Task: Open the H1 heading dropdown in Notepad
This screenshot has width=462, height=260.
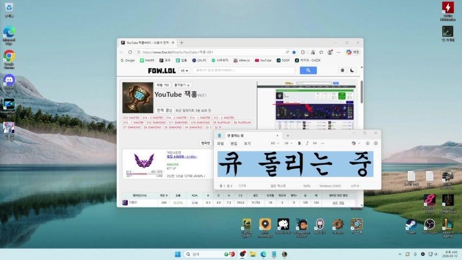Action: pyautogui.click(x=275, y=143)
